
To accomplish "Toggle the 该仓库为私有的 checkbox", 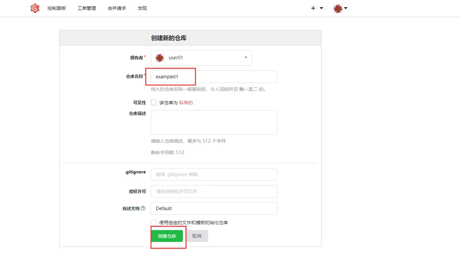I will tap(154, 103).
